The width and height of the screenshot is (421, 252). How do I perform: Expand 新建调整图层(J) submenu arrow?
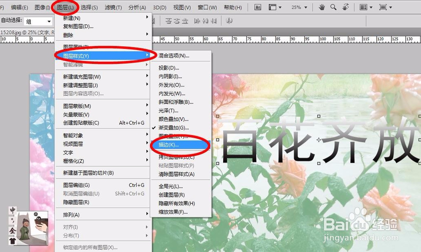pos(147,84)
